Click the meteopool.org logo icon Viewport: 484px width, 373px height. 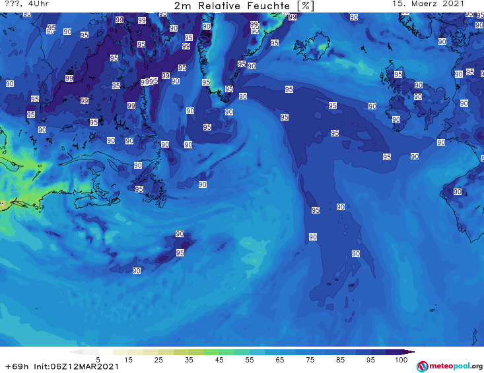click(422, 366)
